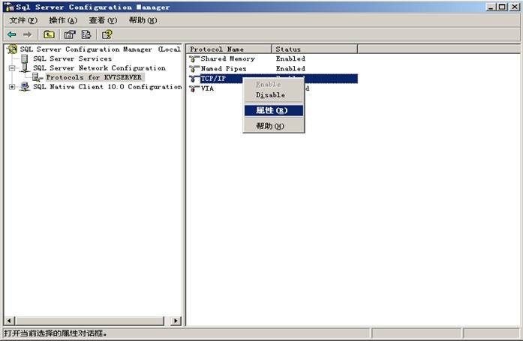Click the Back arrow toolbar icon

point(12,34)
